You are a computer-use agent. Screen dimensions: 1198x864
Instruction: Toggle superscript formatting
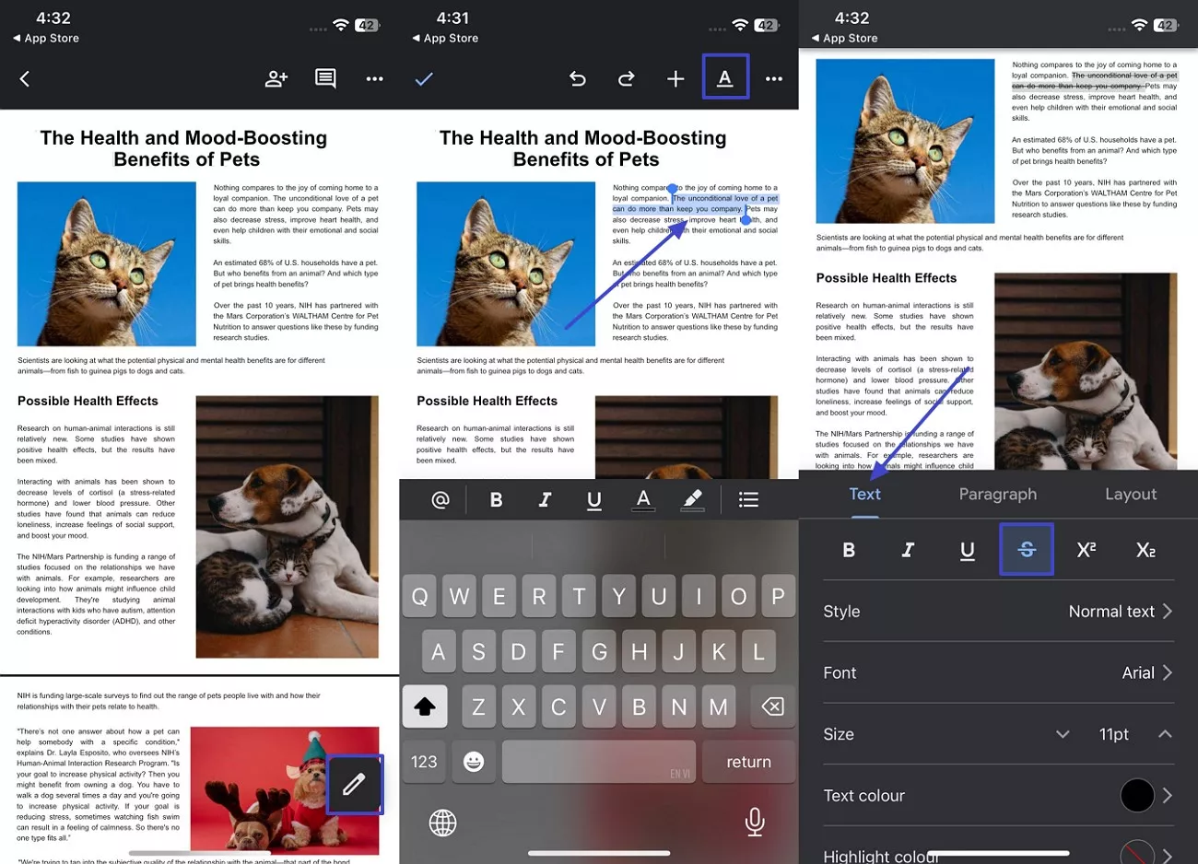tap(1086, 550)
